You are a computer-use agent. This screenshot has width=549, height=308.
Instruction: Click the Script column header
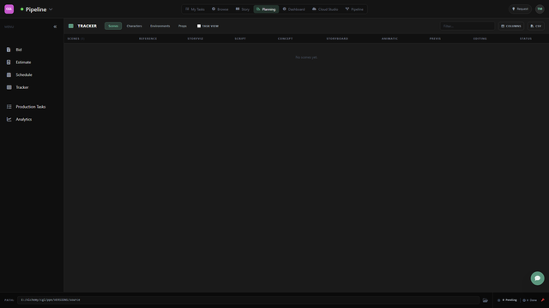pos(240,38)
